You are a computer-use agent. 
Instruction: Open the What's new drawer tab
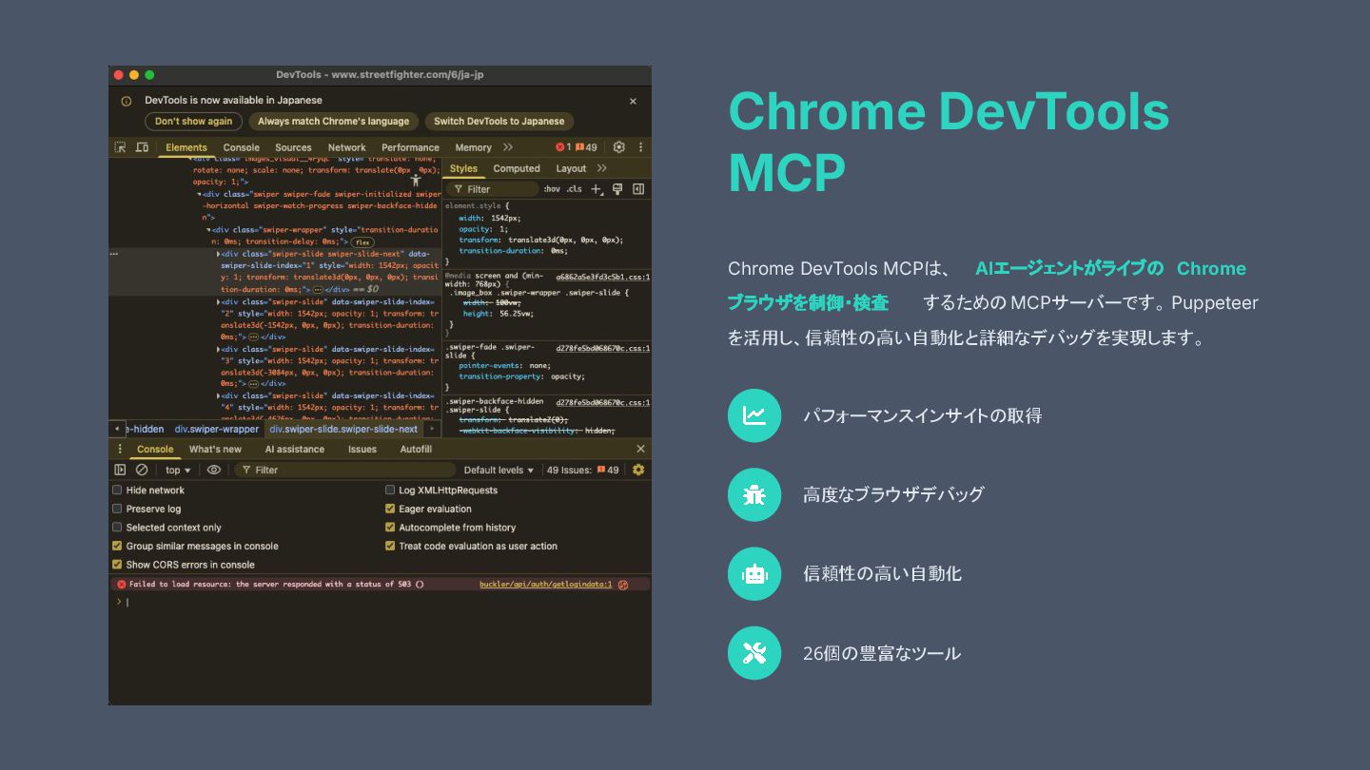(x=215, y=449)
